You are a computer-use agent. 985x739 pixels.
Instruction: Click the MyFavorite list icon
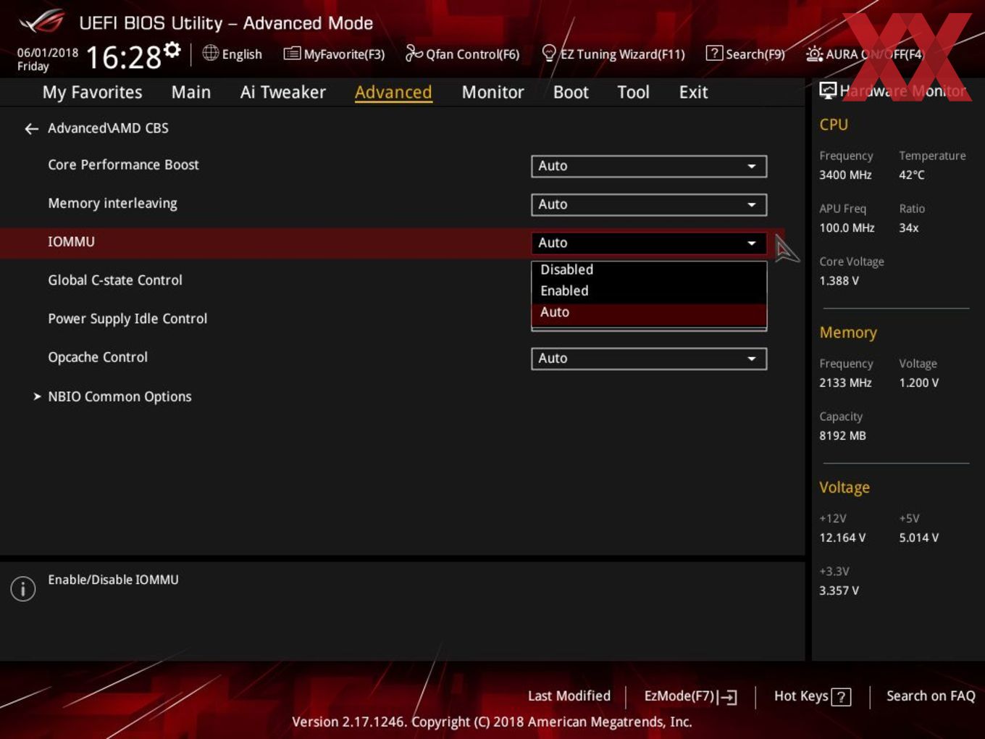click(292, 54)
